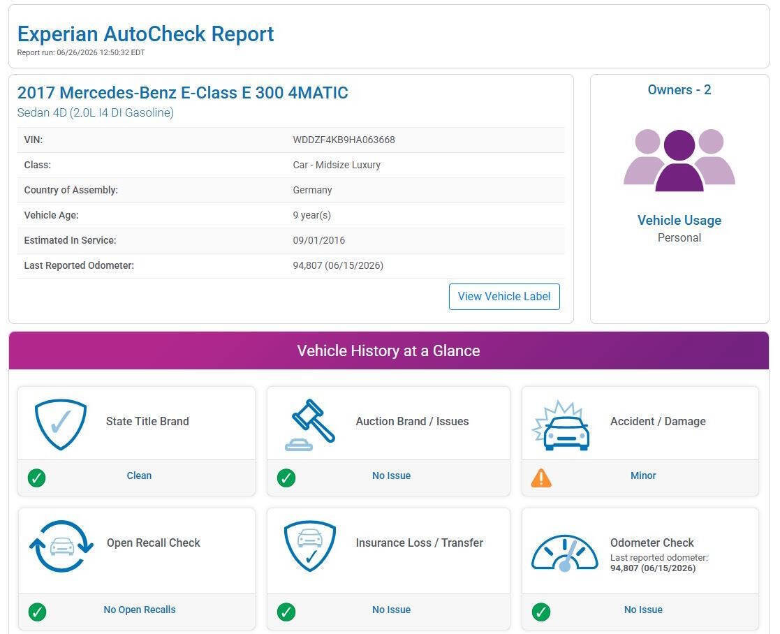This screenshot has height=634, width=780.
Task: Click the orange warning triangle beside Minor
Action: (x=541, y=478)
